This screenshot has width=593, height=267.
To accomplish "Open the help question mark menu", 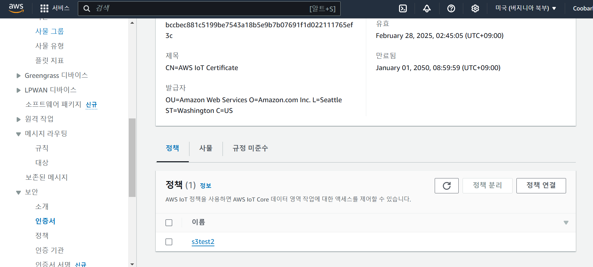I will pyautogui.click(x=451, y=8).
